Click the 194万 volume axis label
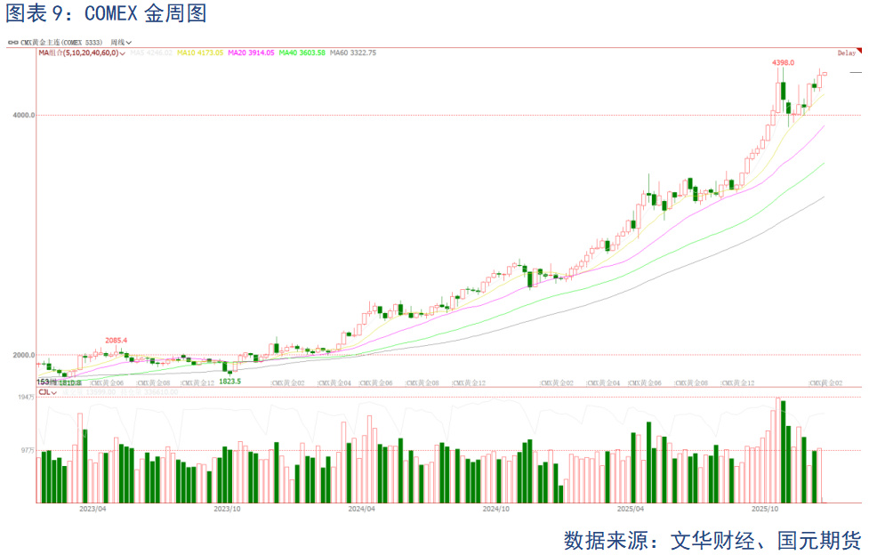 click(26, 397)
